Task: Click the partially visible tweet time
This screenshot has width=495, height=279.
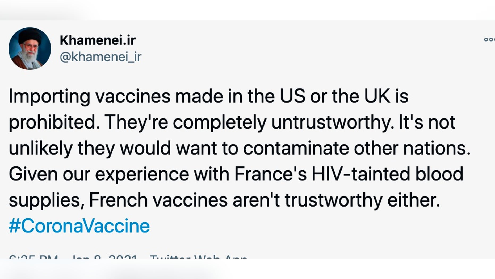Action: tap(33, 257)
